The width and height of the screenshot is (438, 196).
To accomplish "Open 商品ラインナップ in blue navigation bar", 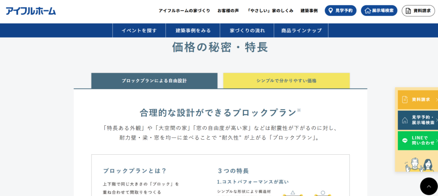I will tap(301, 31).
